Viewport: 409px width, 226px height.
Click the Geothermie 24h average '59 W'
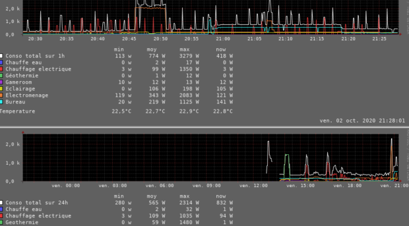(x=159, y=222)
